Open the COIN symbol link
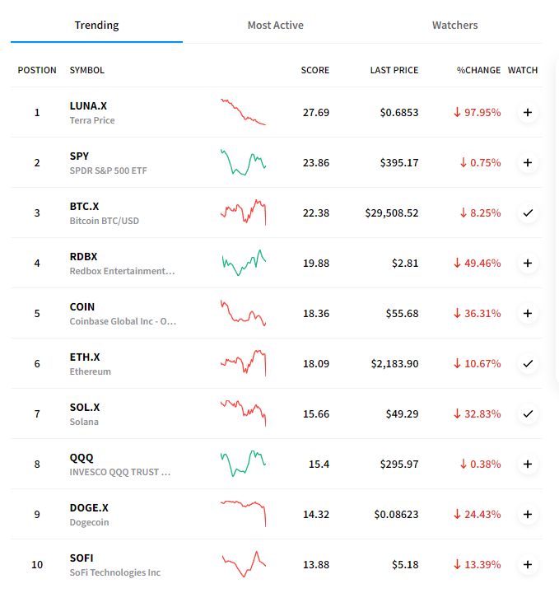Image resolution: width=559 pixels, height=607 pixels. click(x=82, y=307)
